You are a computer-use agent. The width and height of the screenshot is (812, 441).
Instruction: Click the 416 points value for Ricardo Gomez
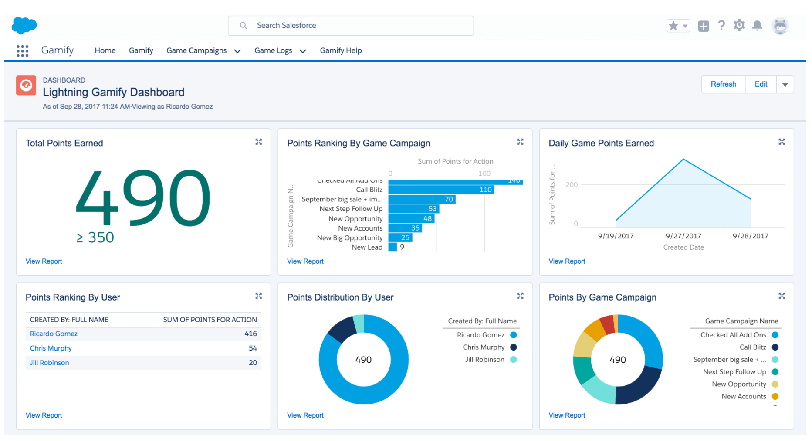tap(250, 334)
